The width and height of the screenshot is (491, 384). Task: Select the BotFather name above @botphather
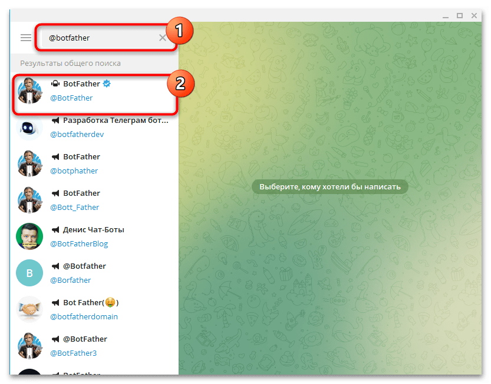(81, 156)
